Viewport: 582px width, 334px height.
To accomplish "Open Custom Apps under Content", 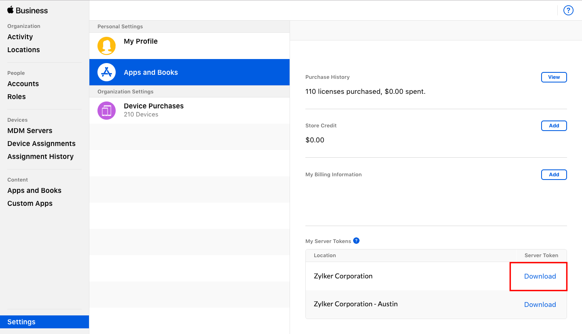I will click(30, 203).
